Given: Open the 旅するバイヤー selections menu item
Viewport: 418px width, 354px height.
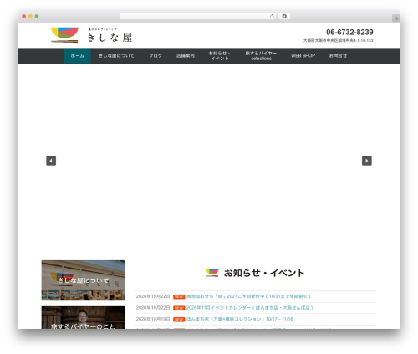Looking at the screenshot, I should coord(261,56).
